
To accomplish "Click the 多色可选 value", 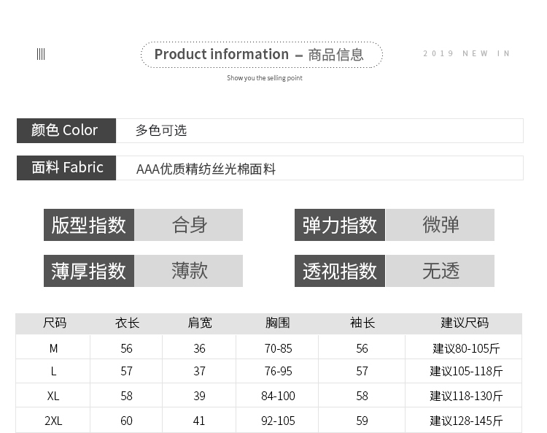I will [161, 130].
